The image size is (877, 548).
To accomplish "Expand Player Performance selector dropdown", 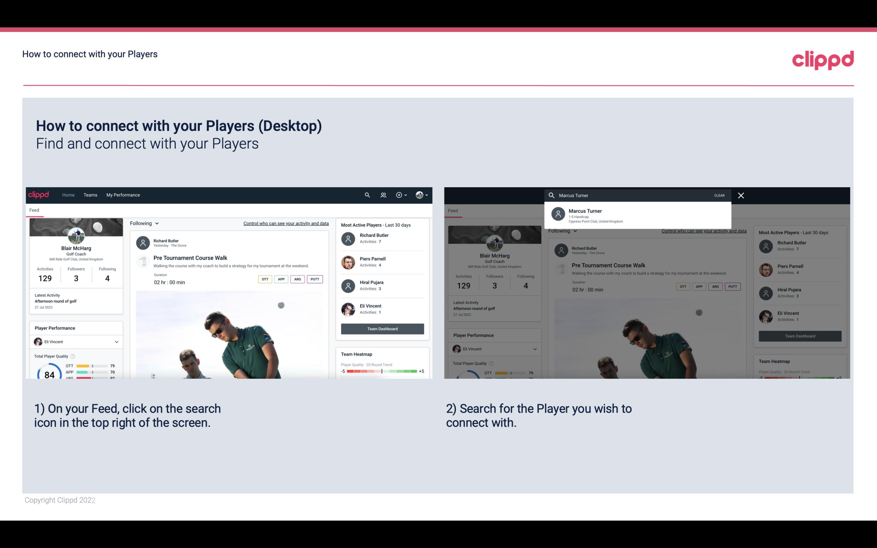I will pos(117,342).
